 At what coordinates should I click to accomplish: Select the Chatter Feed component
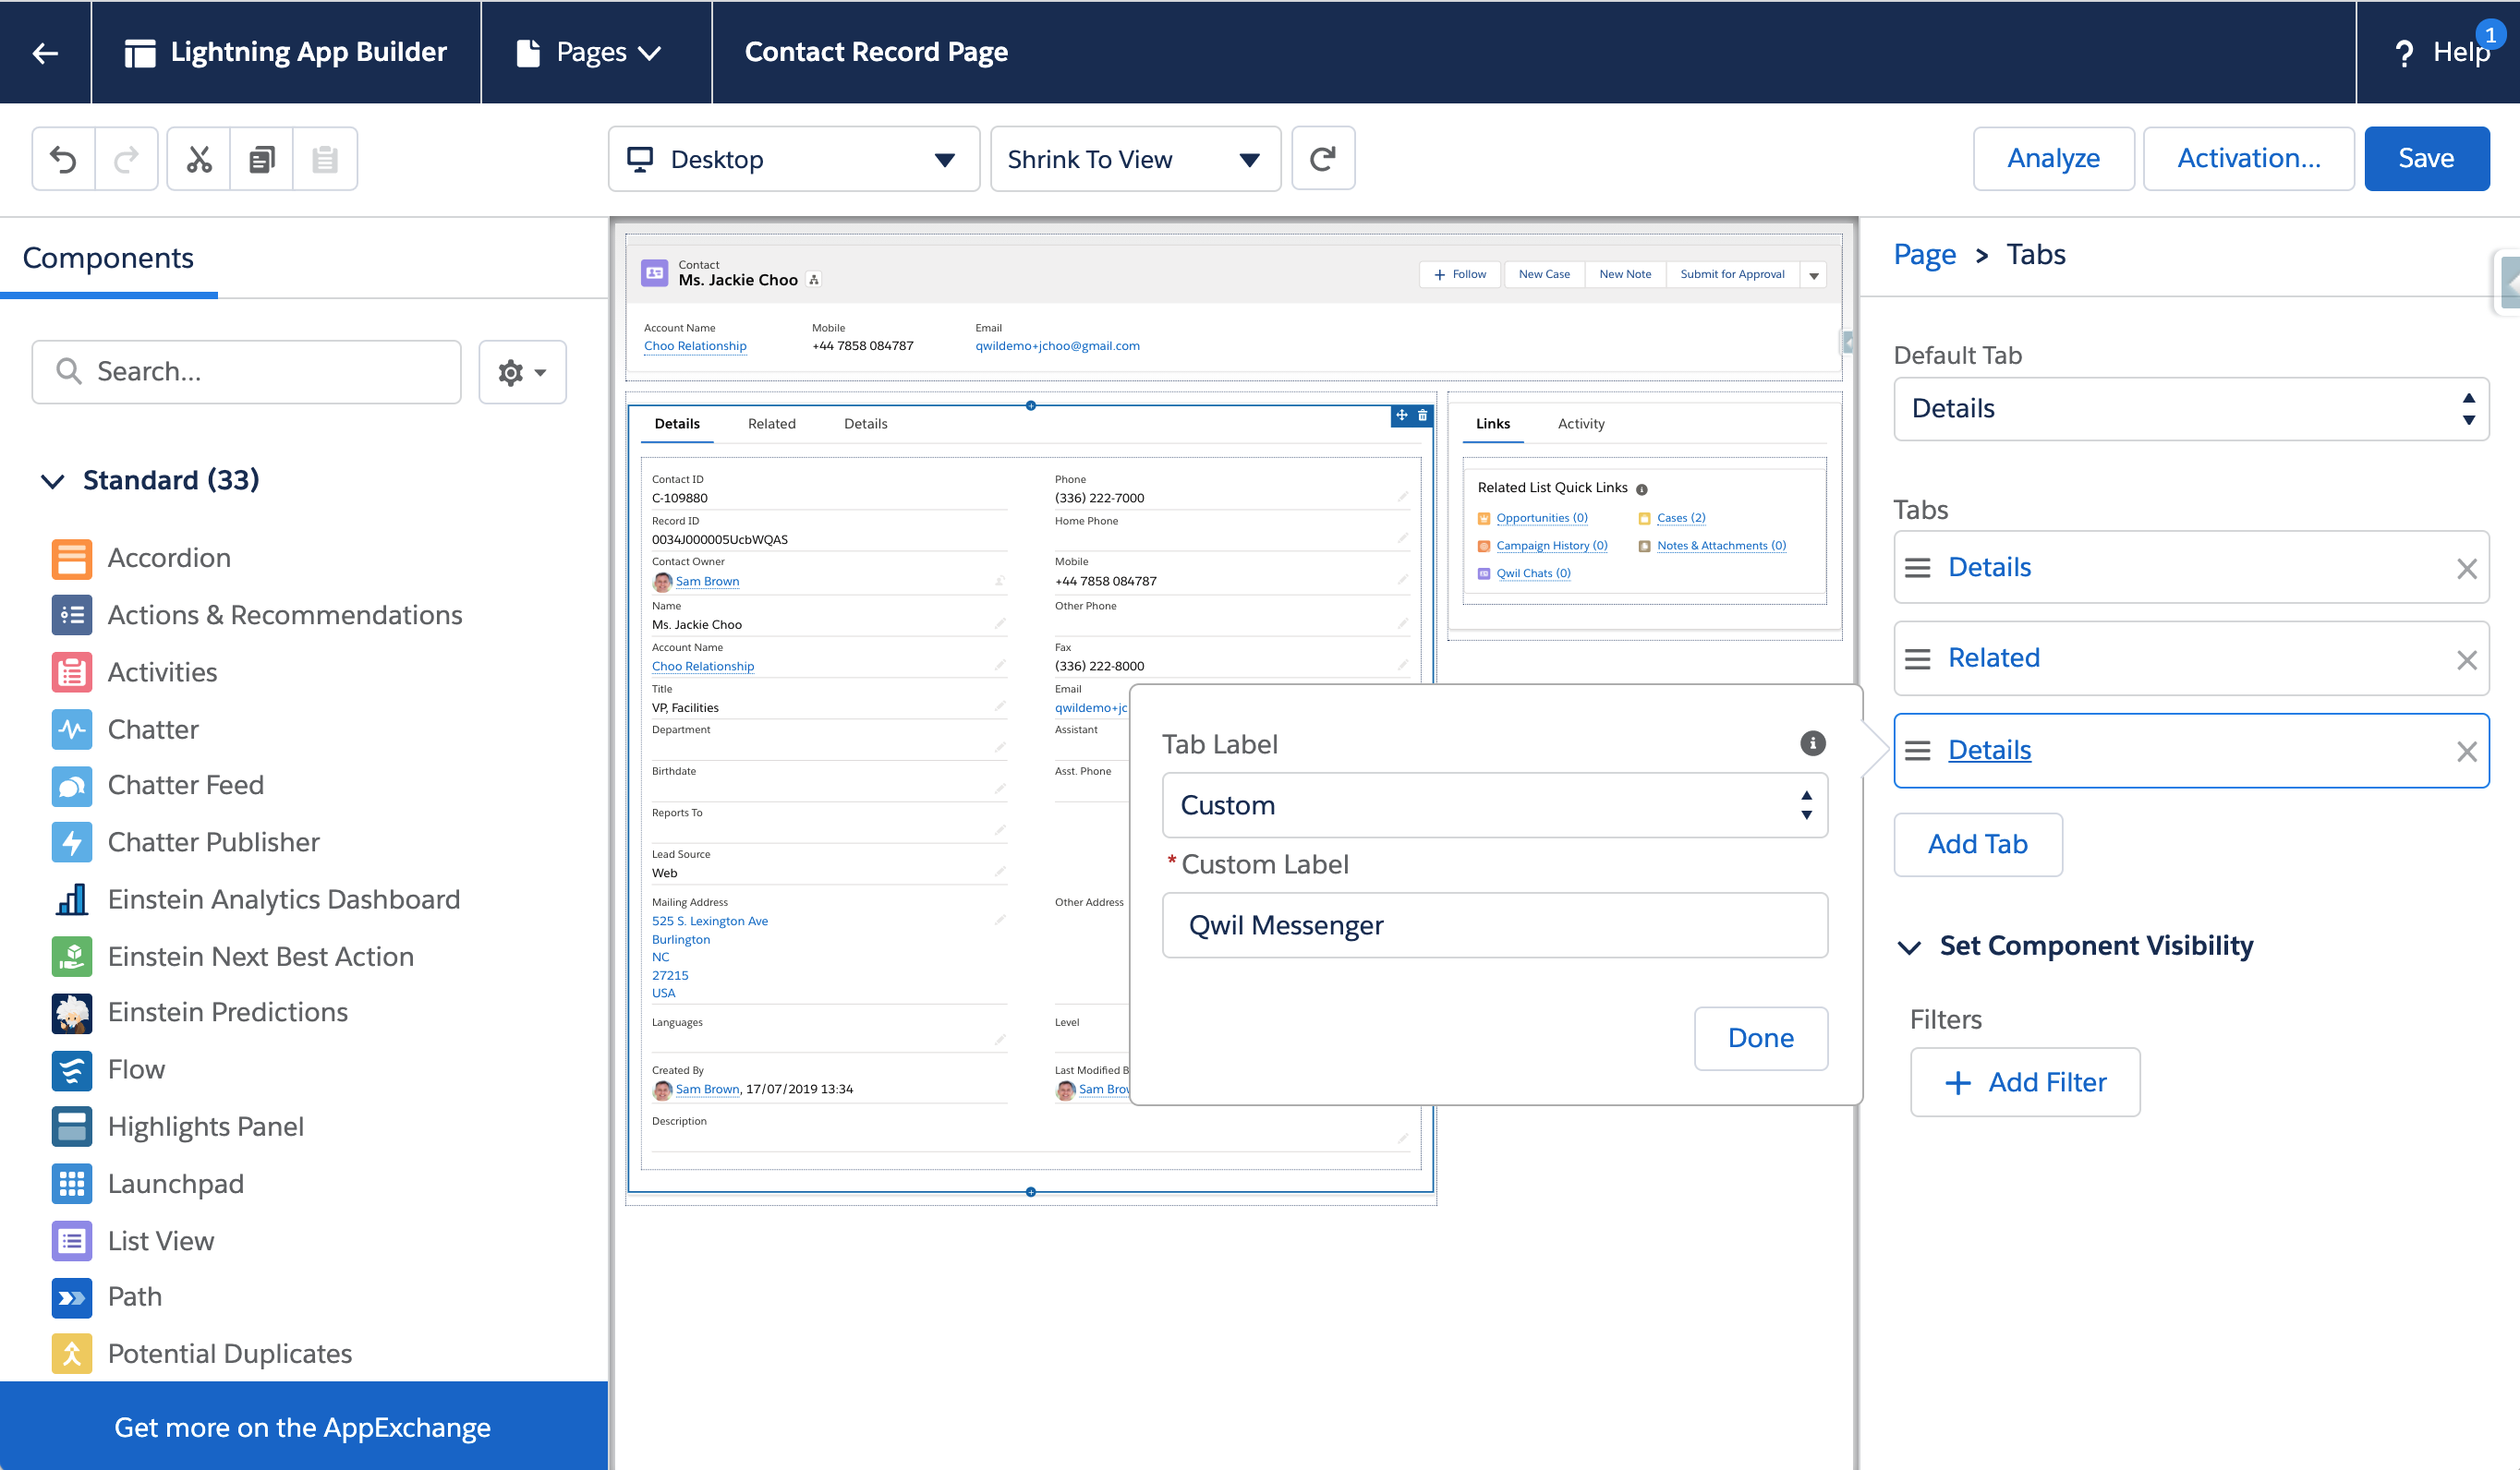click(158, 786)
